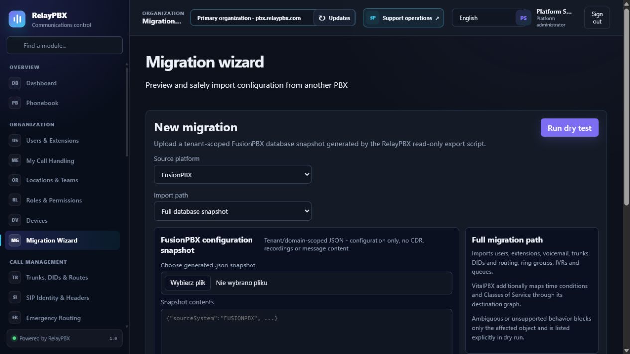Viewport: 630px width, 354px height.
Task: Open Trunks, DIDs & Routes
Action: click(x=63, y=278)
